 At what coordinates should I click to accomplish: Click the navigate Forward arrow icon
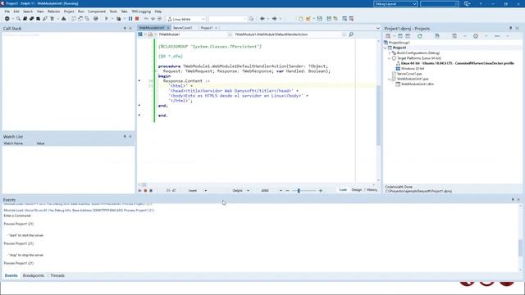coord(274,19)
